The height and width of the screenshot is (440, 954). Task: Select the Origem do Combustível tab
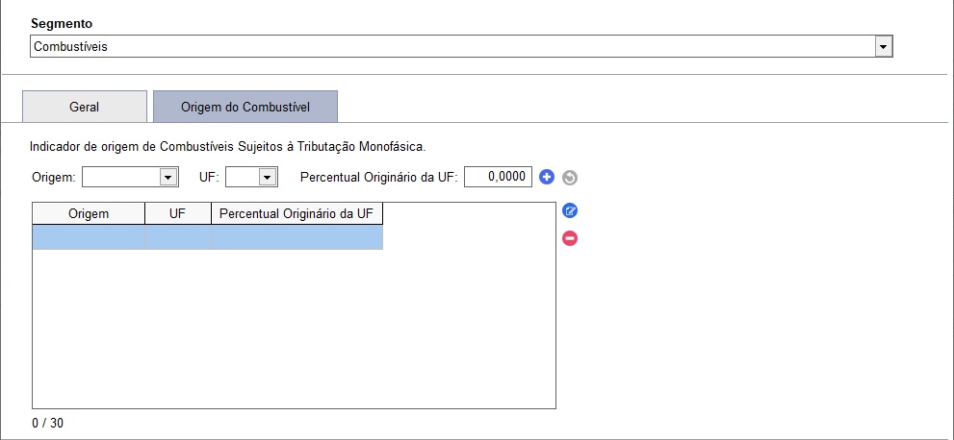click(x=245, y=107)
